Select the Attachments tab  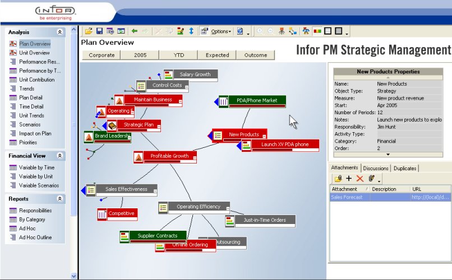344,167
